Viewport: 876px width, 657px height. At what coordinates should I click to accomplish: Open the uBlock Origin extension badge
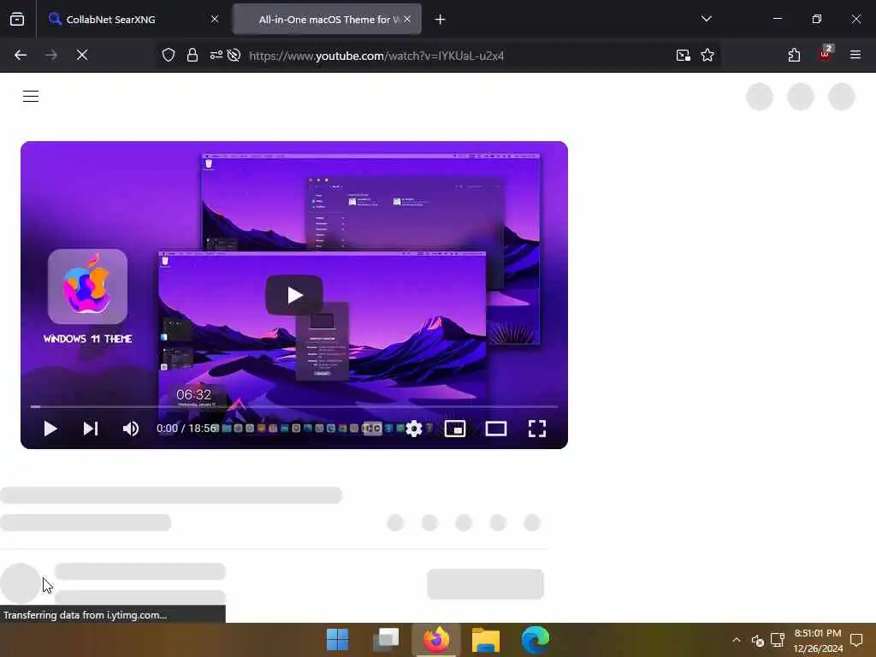click(x=826, y=54)
